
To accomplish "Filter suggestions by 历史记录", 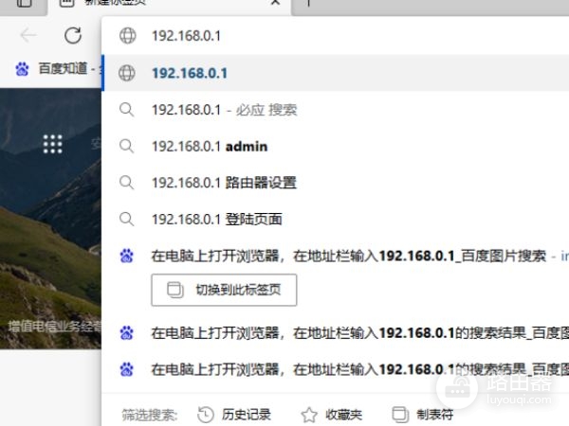I will click(x=234, y=414).
